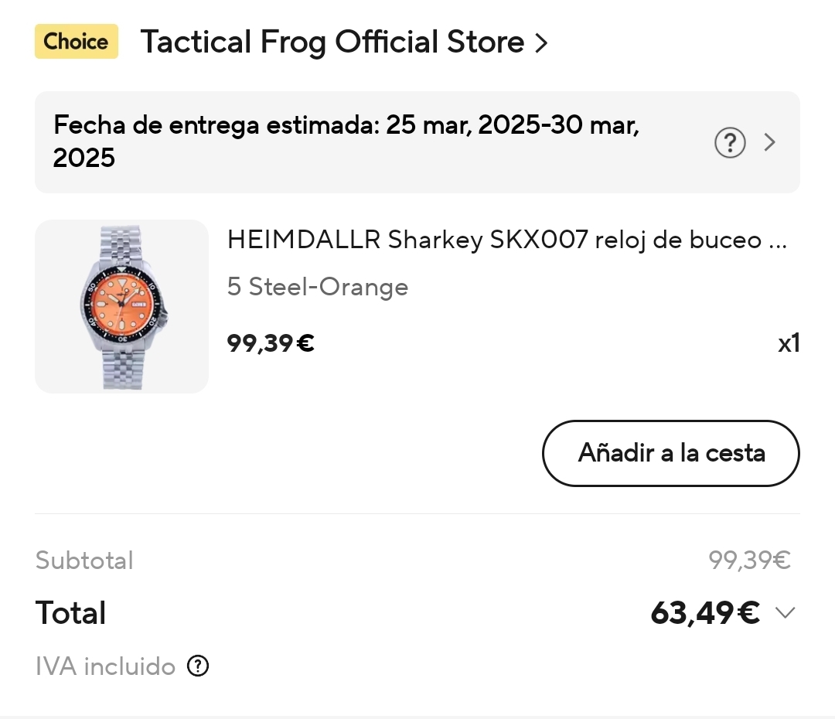Screen dimensions: 835x719
Task: Click the IVA incluido text
Action: point(105,666)
